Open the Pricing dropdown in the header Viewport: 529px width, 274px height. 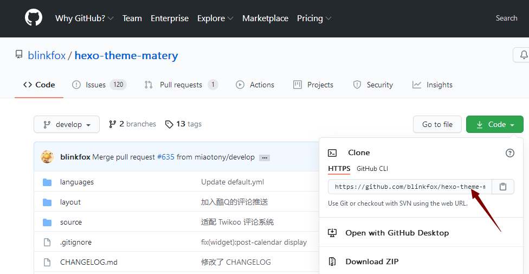(x=314, y=18)
